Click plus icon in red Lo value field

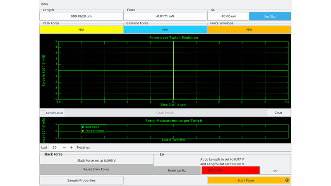click(256, 170)
